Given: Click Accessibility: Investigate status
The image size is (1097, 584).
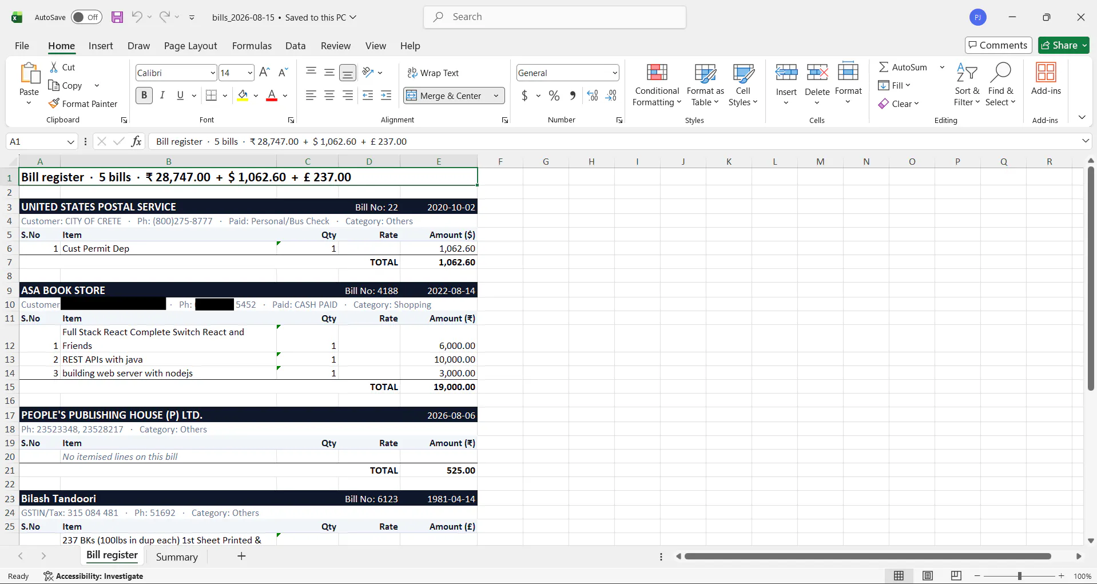Looking at the screenshot, I should tap(94, 576).
